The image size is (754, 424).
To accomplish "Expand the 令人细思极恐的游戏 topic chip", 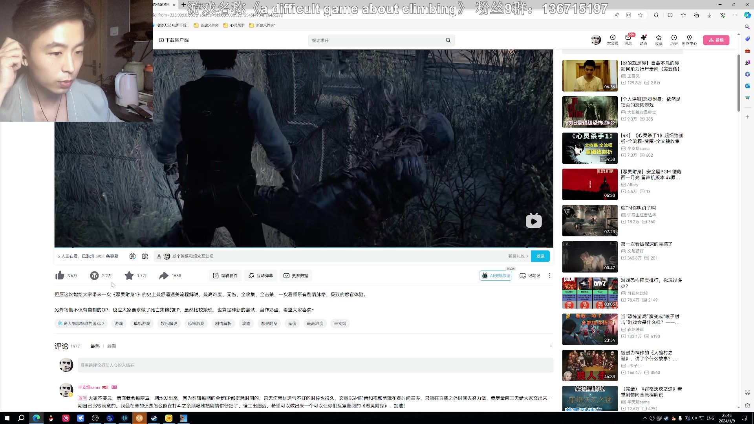I will point(81,323).
